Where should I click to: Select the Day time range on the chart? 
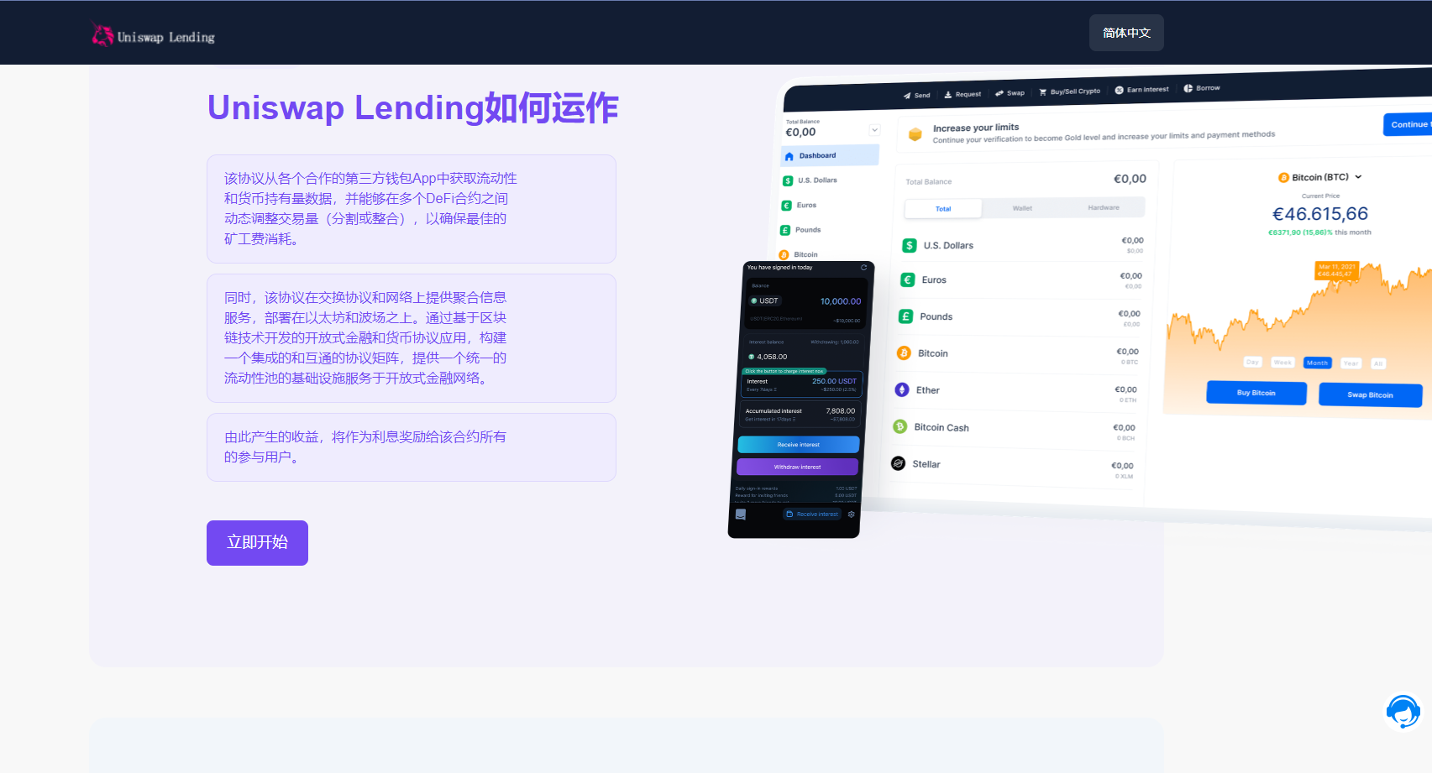1252,363
